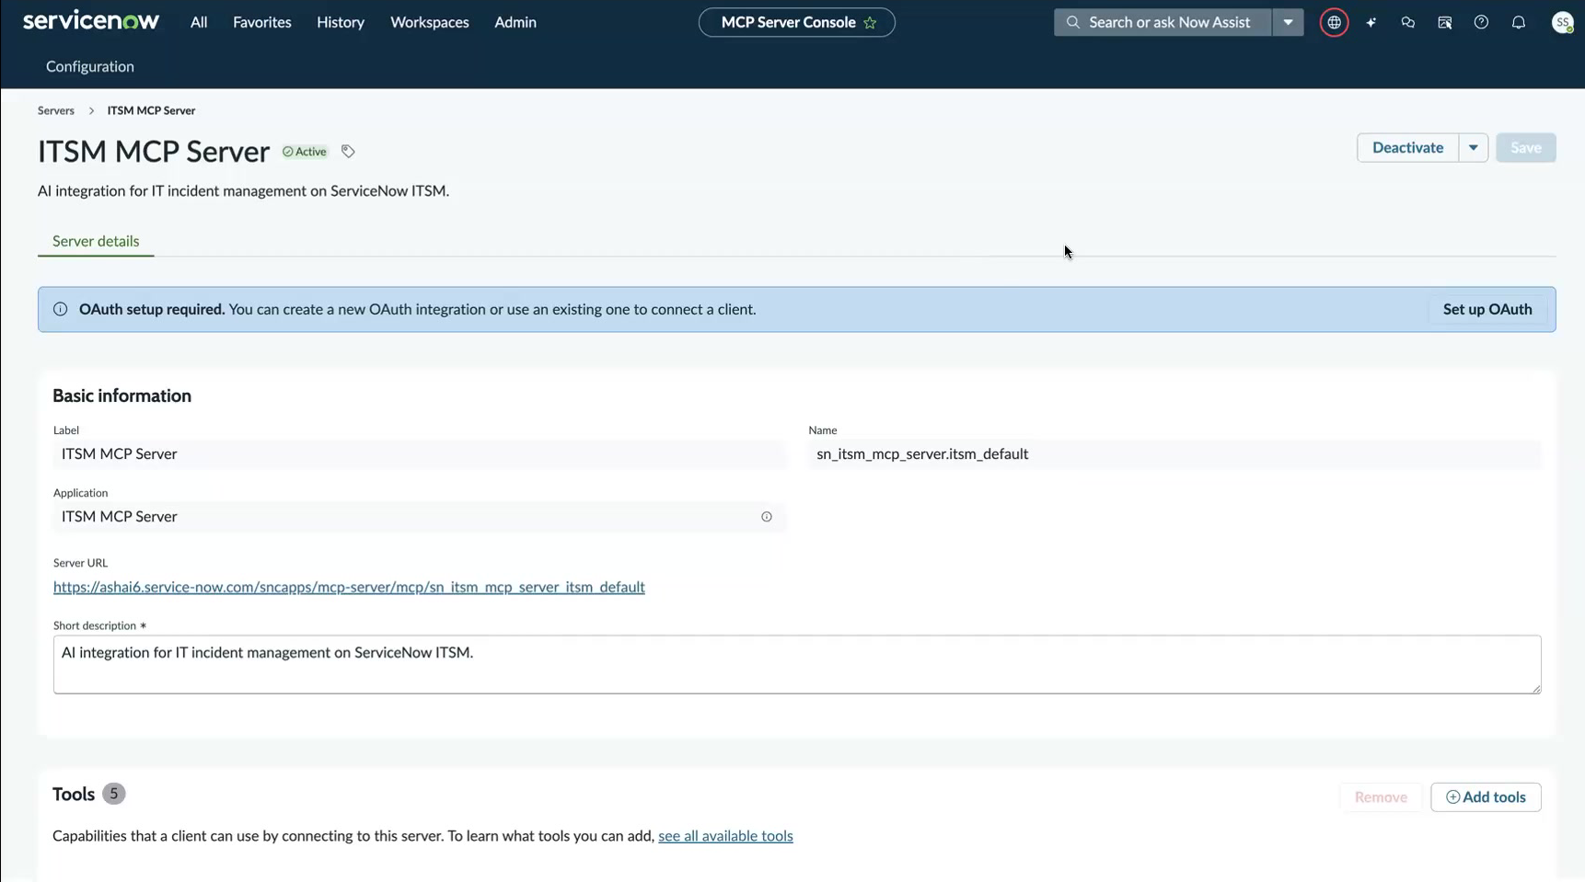Viewport: 1585px width, 882px height.
Task: Click the Label input field
Action: tap(419, 454)
